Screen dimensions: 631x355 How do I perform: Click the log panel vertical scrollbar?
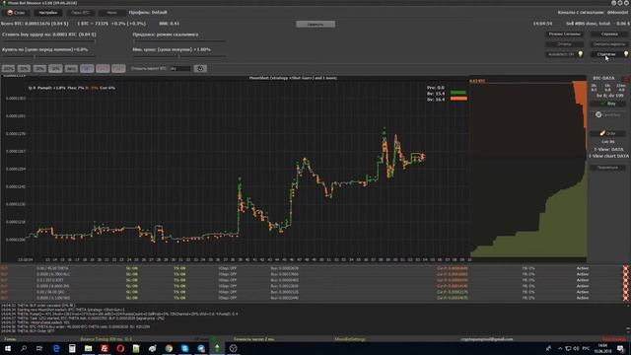click(x=628, y=318)
